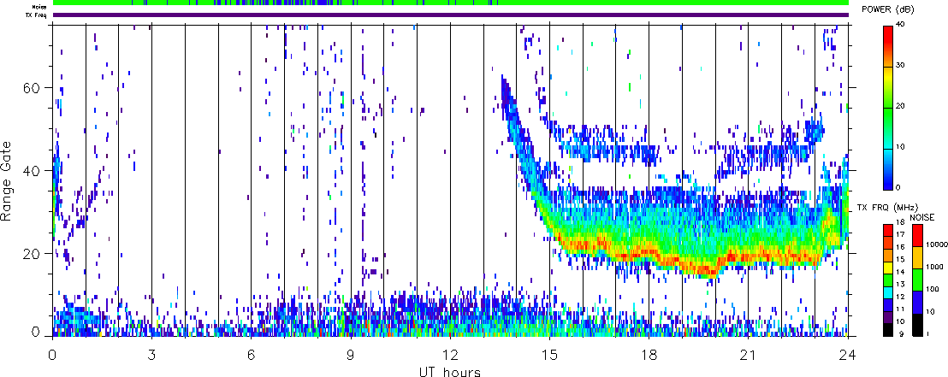The height and width of the screenshot is (377, 948).
Task: Select the 100 label on the NOISE legend
Action: click(933, 289)
